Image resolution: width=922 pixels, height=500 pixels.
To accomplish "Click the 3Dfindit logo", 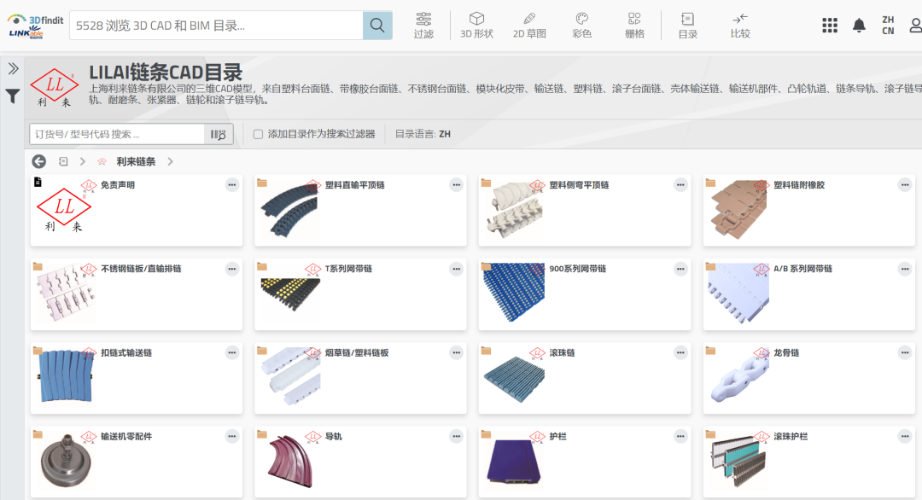I will coord(35,26).
